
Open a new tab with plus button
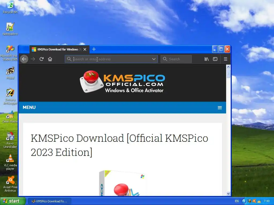click(x=94, y=49)
